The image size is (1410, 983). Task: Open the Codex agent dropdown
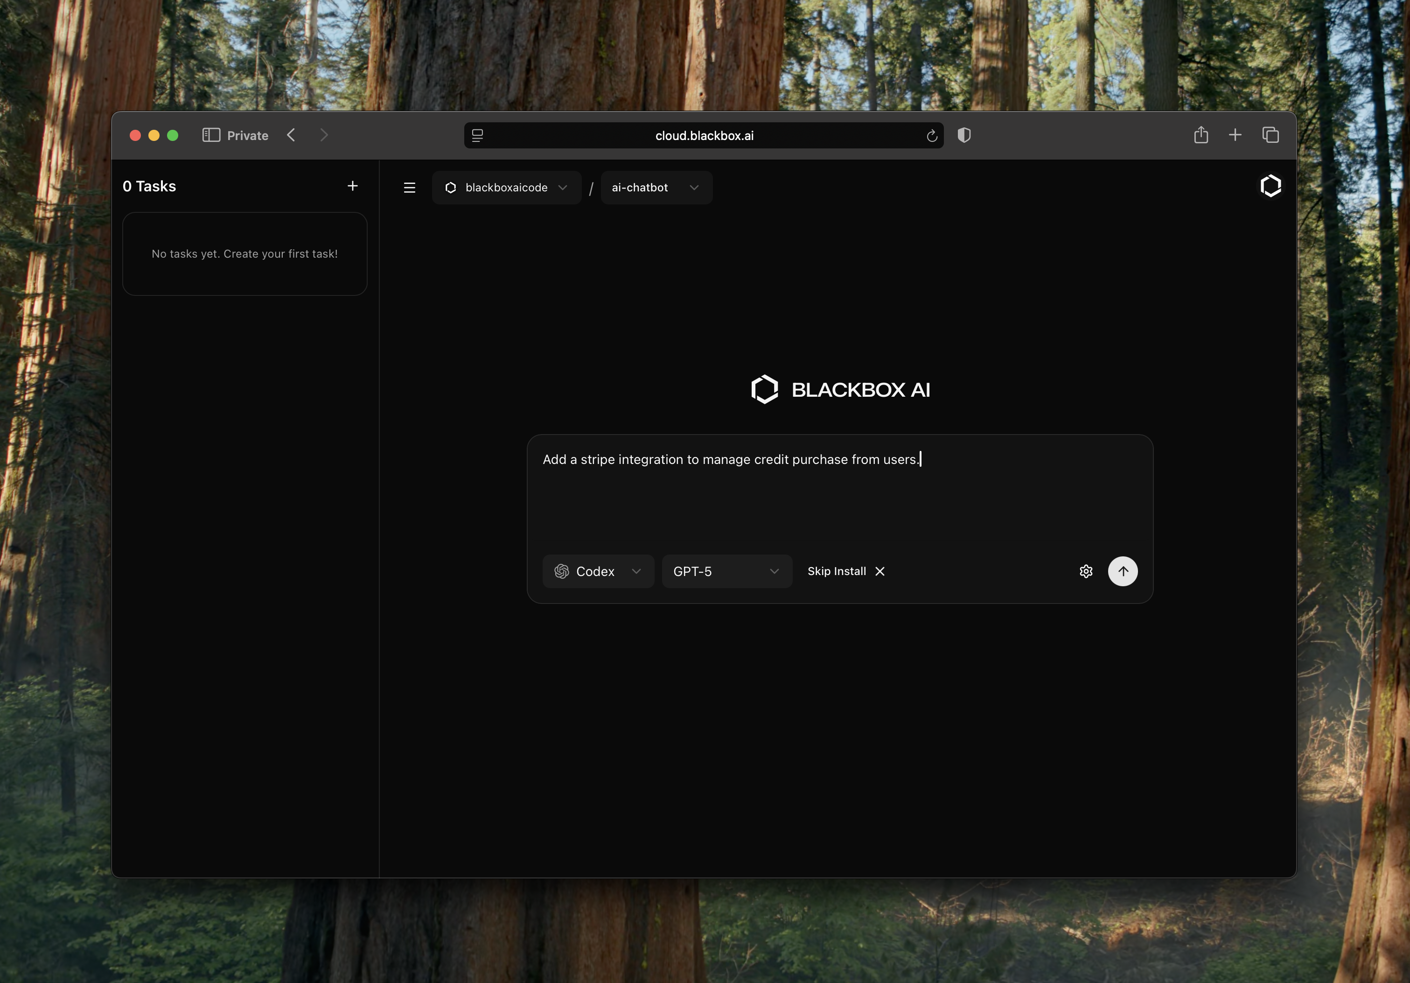[x=598, y=571]
